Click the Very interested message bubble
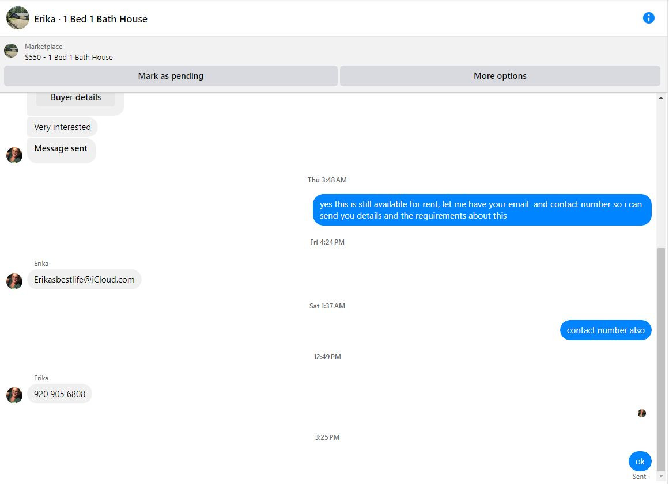This screenshot has height=484, width=669. coord(62,127)
